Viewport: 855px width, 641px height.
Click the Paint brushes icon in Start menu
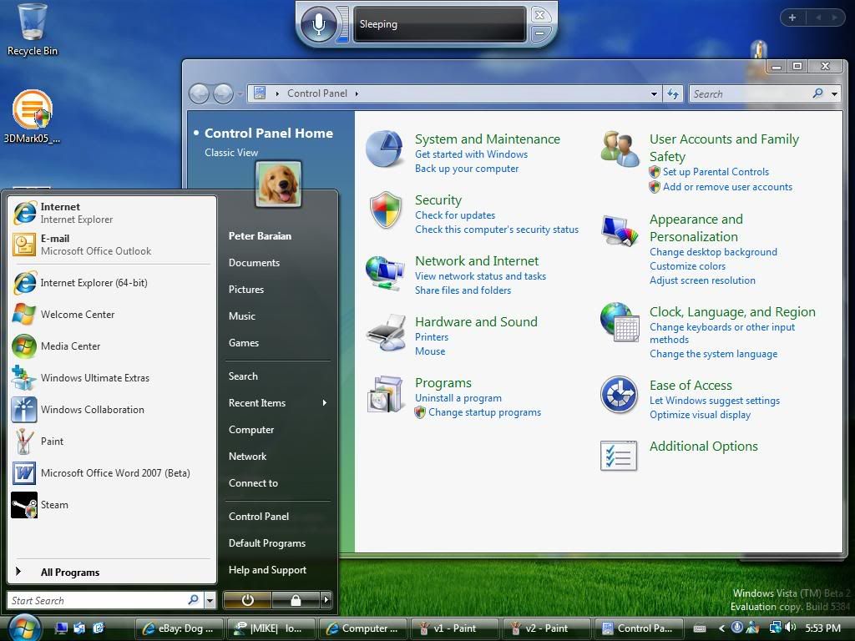[x=24, y=441]
